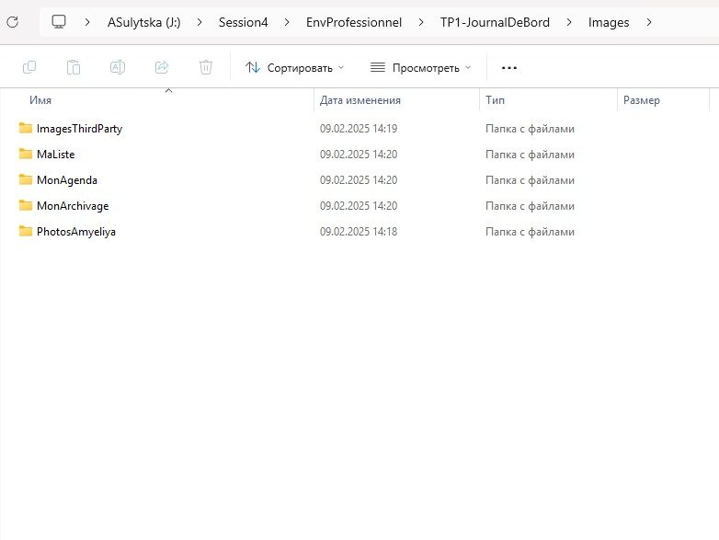Select the ImagesThirdParty folder

click(79, 129)
